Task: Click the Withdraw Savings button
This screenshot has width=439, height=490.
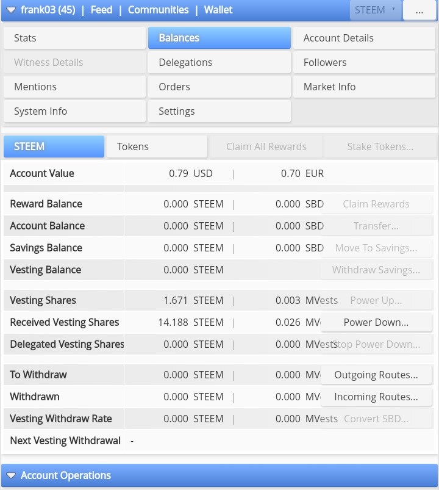Action: click(376, 270)
